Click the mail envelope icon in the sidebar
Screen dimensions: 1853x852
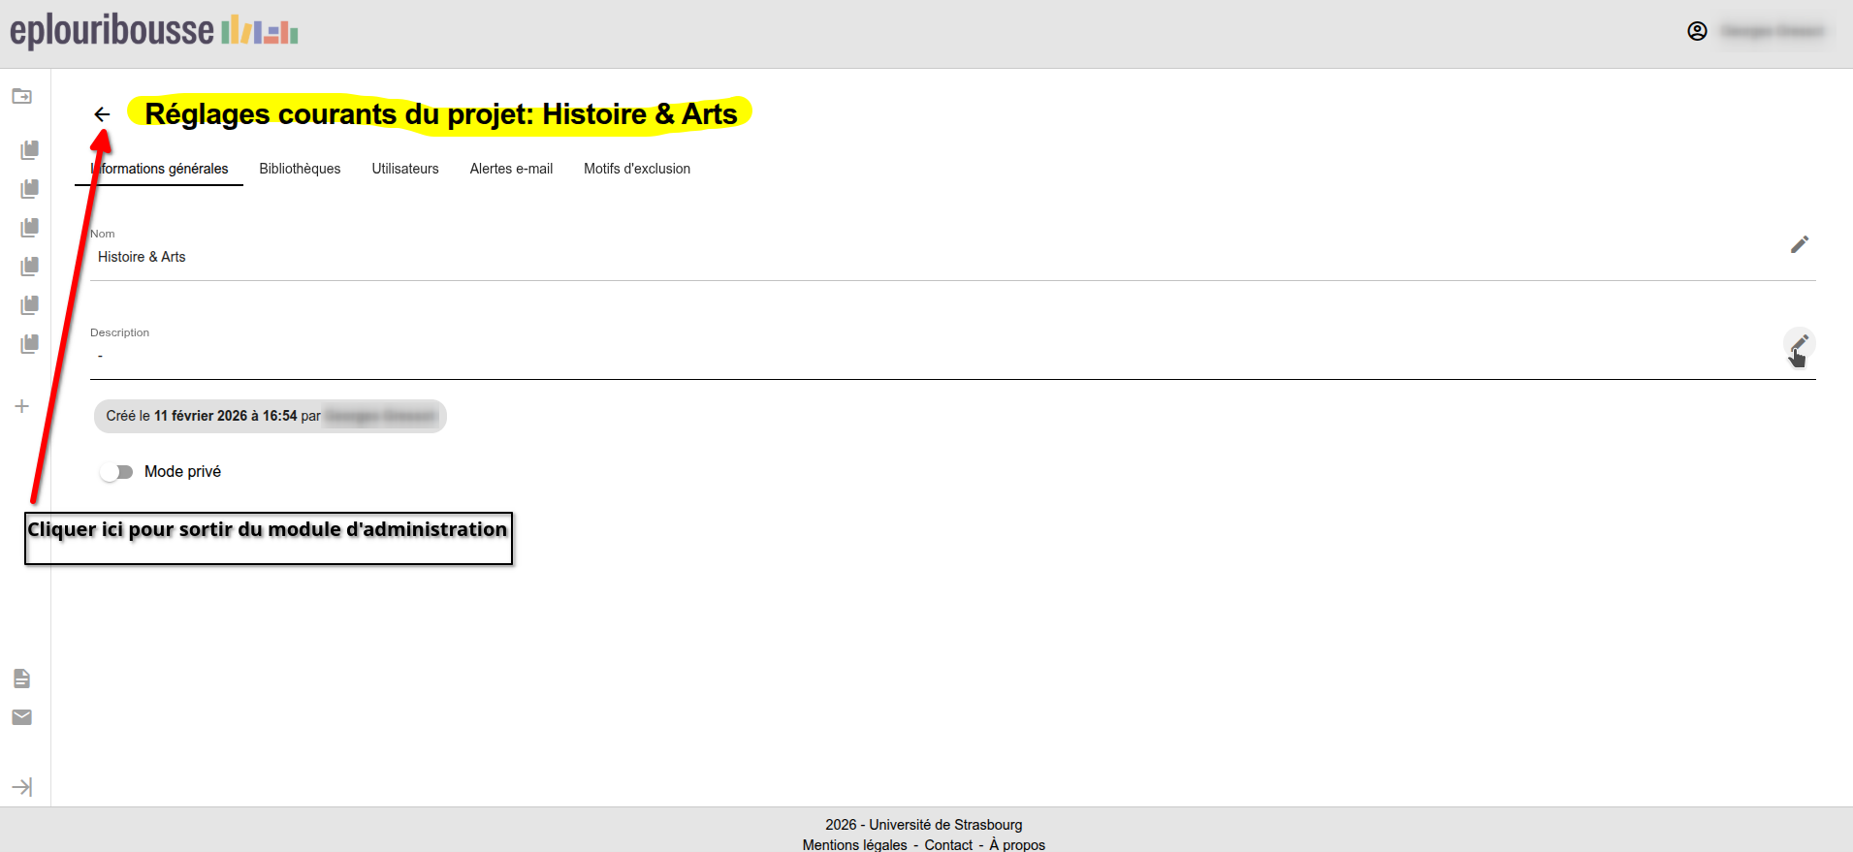[x=21, y=717]
